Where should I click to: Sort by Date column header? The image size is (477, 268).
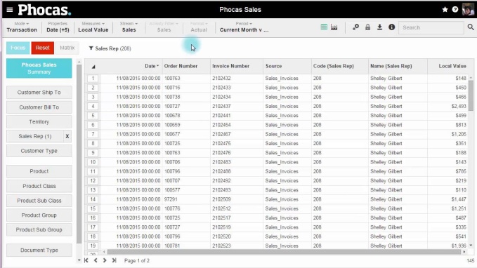131,66
